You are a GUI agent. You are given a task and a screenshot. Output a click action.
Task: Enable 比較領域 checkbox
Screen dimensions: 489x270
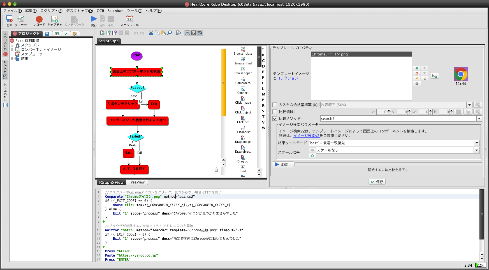[x=275, y=112]
